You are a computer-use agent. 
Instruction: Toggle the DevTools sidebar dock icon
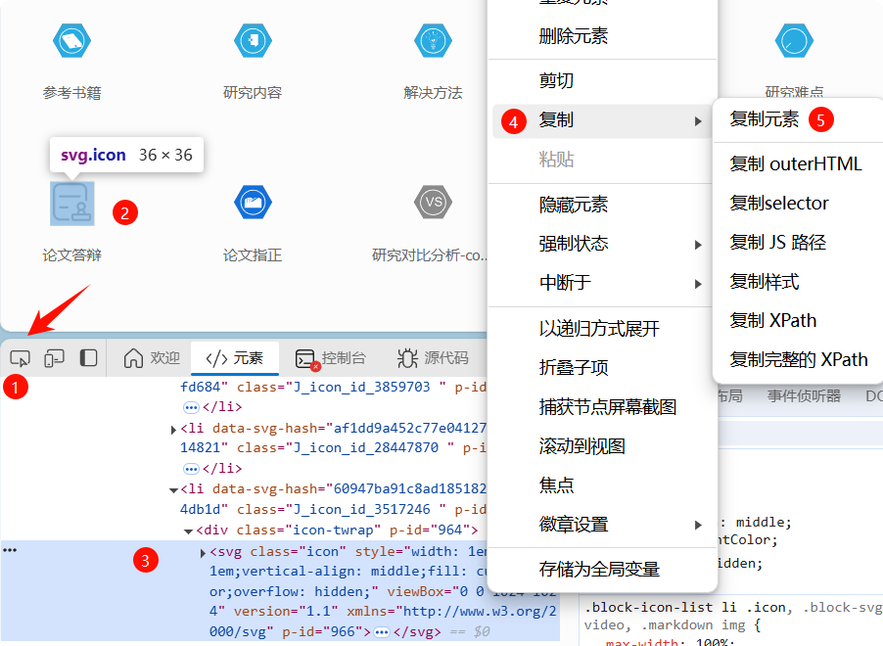88,358
